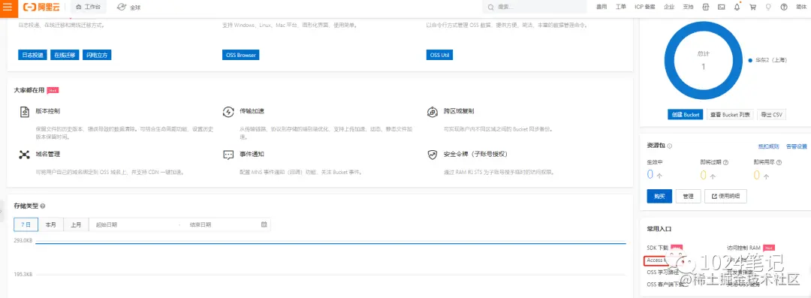This screenshot has width=811, height=298.
Task: Click the 域名管理 feature icon
Action: (x=24, y=155)
